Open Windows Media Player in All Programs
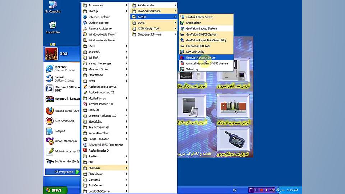The image size is (345, 194). point(105,34)
